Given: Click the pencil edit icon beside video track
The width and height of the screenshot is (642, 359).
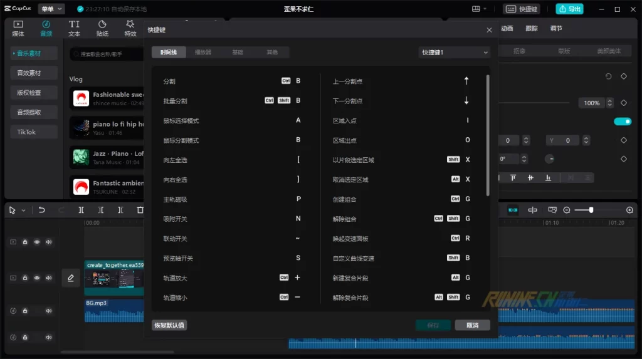Looking at the screenshot, I should tap(70, 278).
